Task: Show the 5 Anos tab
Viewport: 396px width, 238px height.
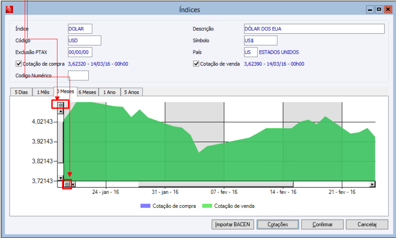Action: pos(132,92)
